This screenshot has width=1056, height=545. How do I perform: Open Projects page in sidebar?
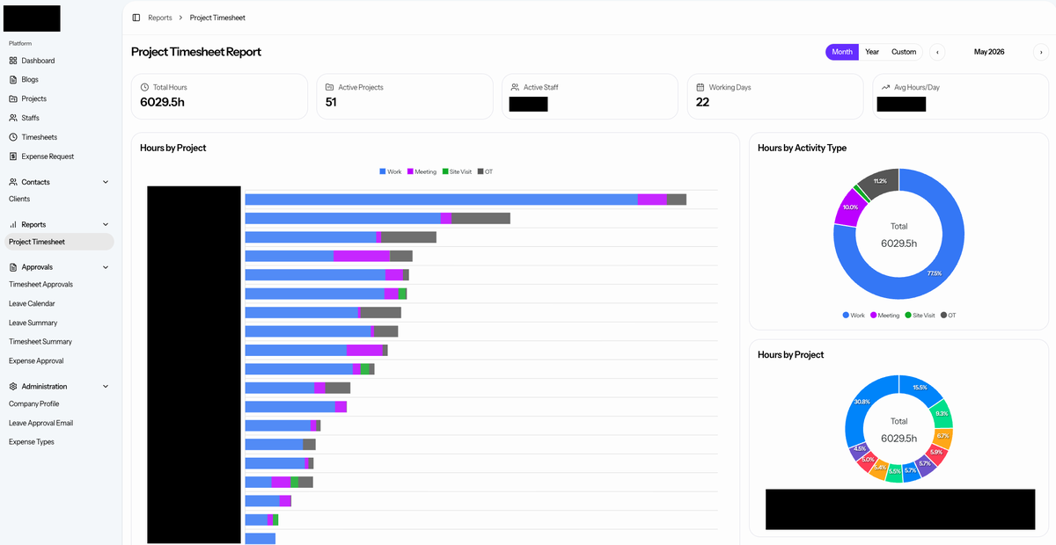coord(34,98)
